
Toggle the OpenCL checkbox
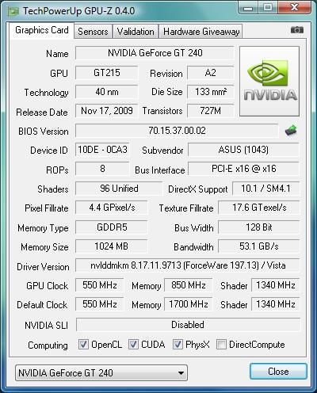tap(83, 344)
